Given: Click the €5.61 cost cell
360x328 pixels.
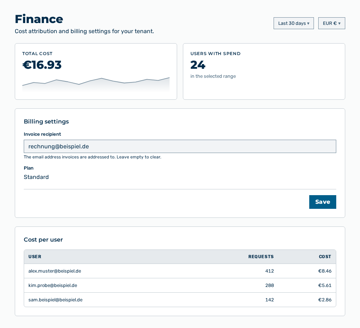Looking at the screenshot, I should (325, 286).
